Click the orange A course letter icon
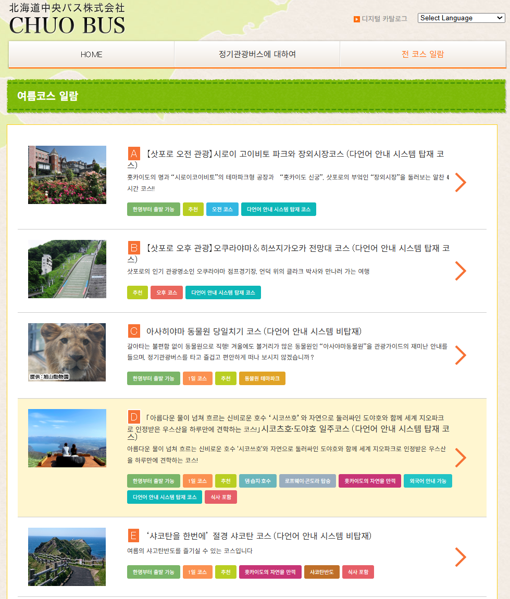This screenshot has height=599, width=510. pyautogui.click(x=133, y=154)
